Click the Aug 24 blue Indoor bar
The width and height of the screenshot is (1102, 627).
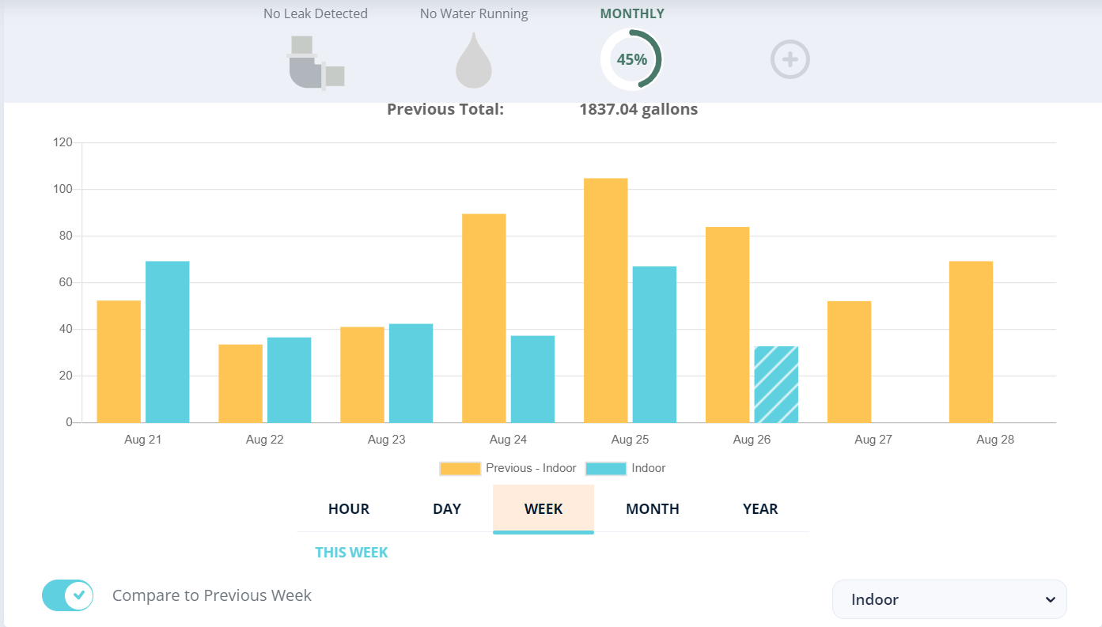[532, 379]
